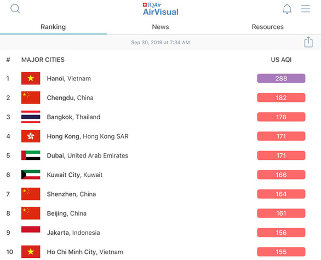The height and width of the screenshot is (260, 321).
Task: Click the IQAir AirVisual logo
Action: point(160,9)
